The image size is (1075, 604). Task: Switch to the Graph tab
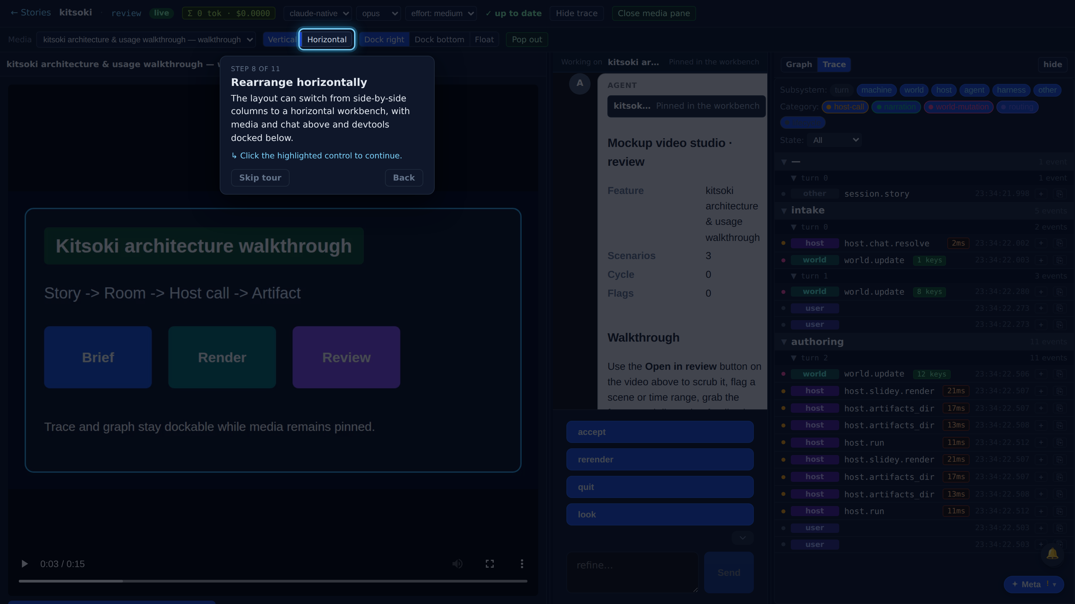coord(799,65)
